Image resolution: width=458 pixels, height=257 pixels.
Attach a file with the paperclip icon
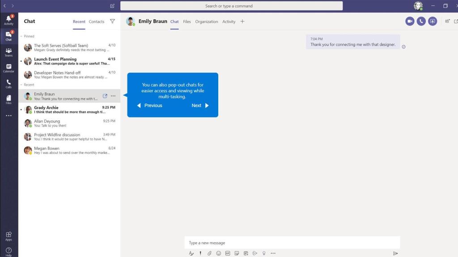pos(209,253)
